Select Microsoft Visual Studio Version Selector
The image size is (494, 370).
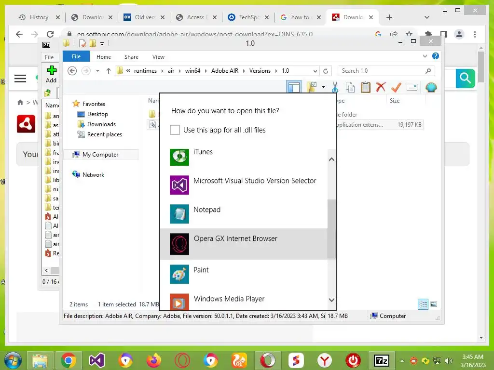[244, 185]
